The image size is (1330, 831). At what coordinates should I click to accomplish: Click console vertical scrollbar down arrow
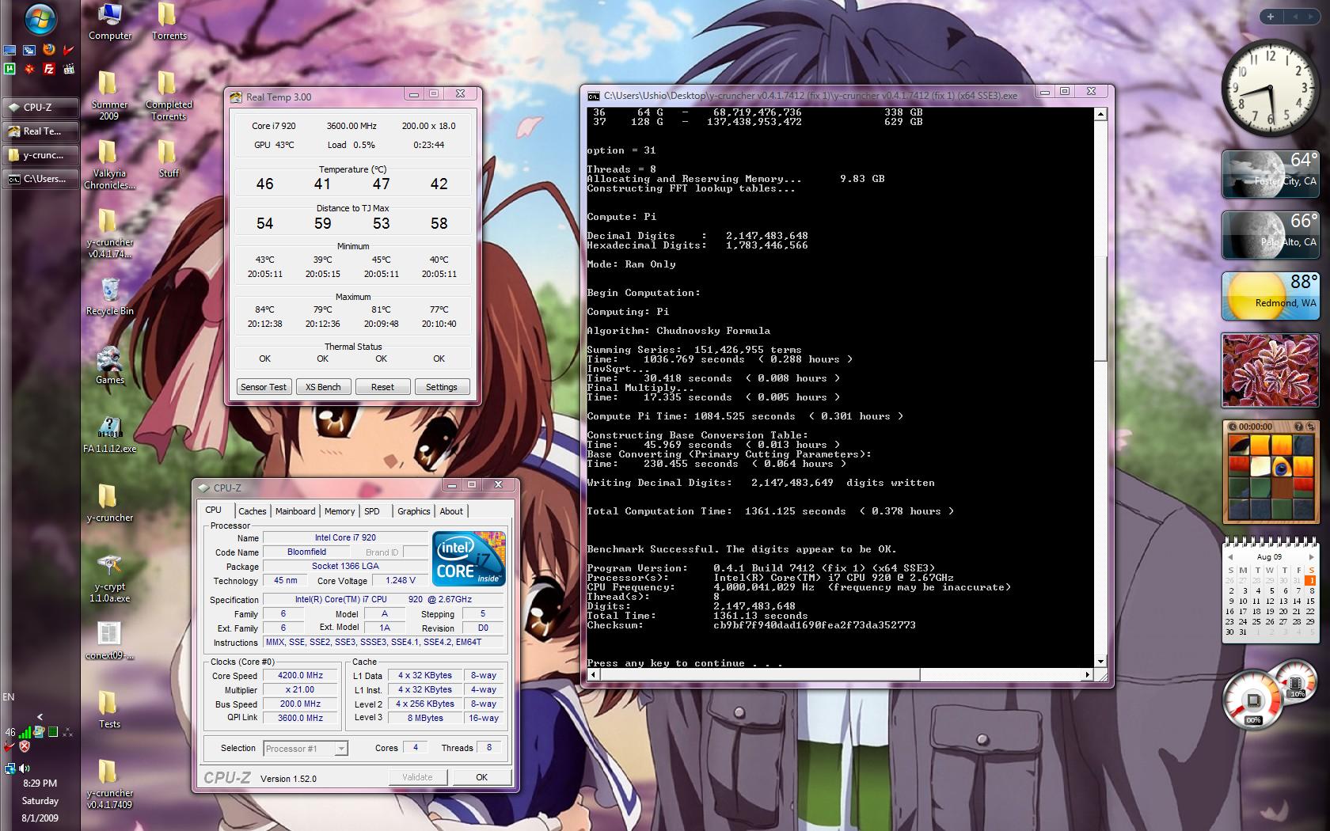(x=1100, y=662)
